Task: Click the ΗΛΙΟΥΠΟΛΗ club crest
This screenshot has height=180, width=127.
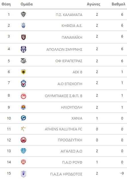Action: [23, 107]
